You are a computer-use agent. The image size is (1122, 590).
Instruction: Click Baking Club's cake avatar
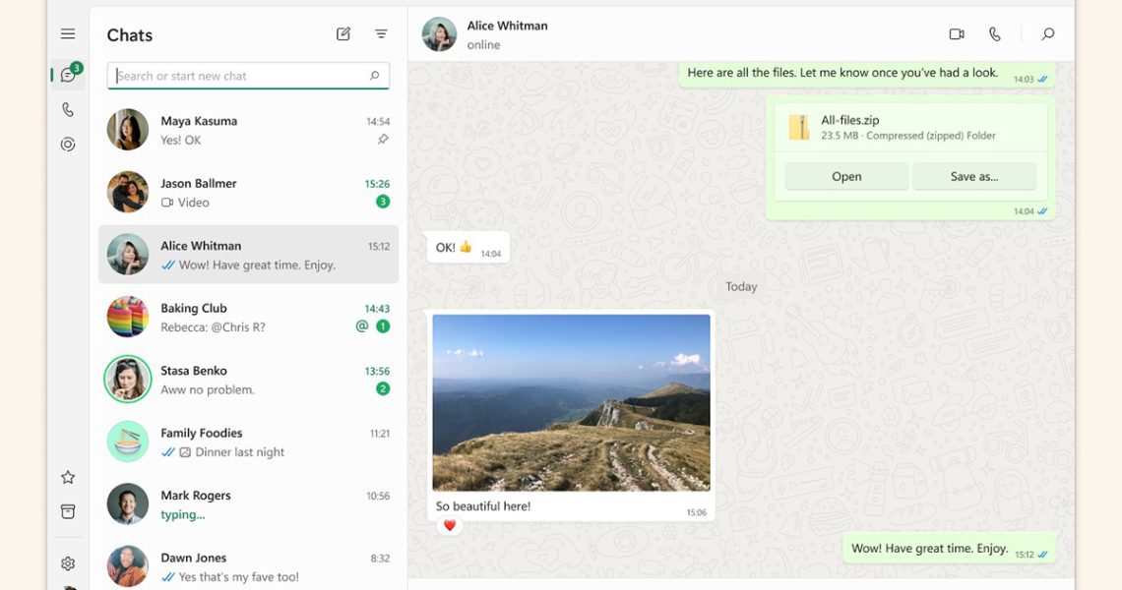click(127, 317)
